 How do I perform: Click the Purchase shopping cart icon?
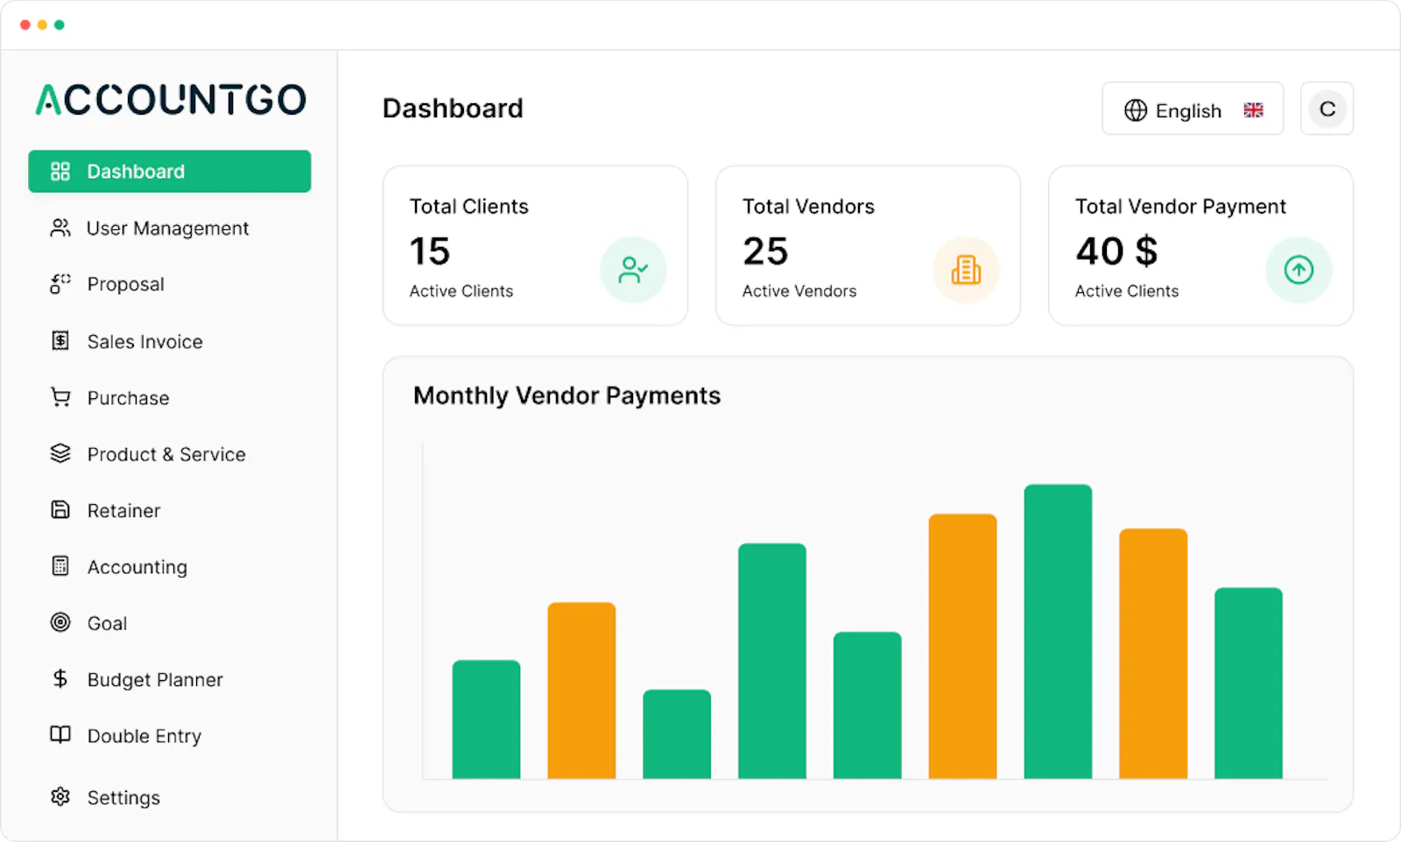pos(60,397)
